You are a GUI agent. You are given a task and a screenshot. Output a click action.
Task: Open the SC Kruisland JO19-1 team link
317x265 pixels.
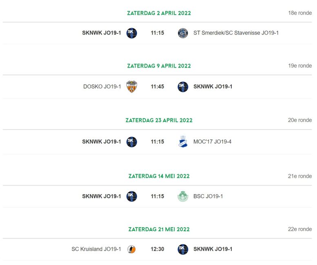(x=96, y=249)
